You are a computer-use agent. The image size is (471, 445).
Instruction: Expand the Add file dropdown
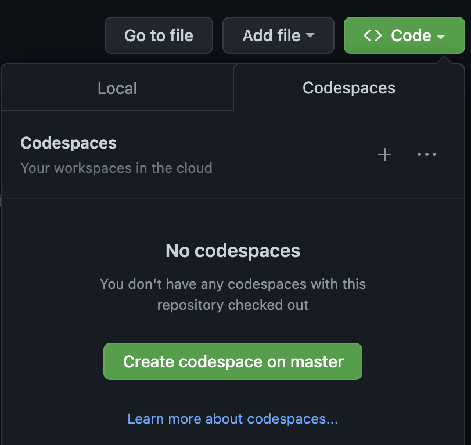(278, 35)
